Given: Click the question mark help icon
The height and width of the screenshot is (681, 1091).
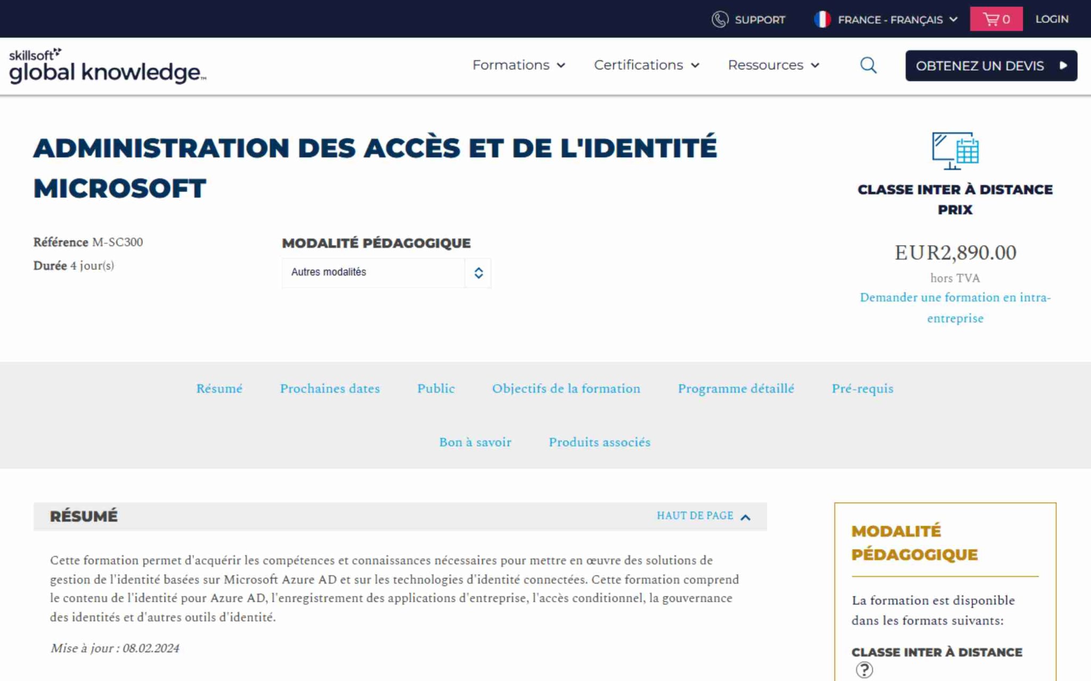Looking at the screenshot, I should pyautogui.click(x=864, y=670).
